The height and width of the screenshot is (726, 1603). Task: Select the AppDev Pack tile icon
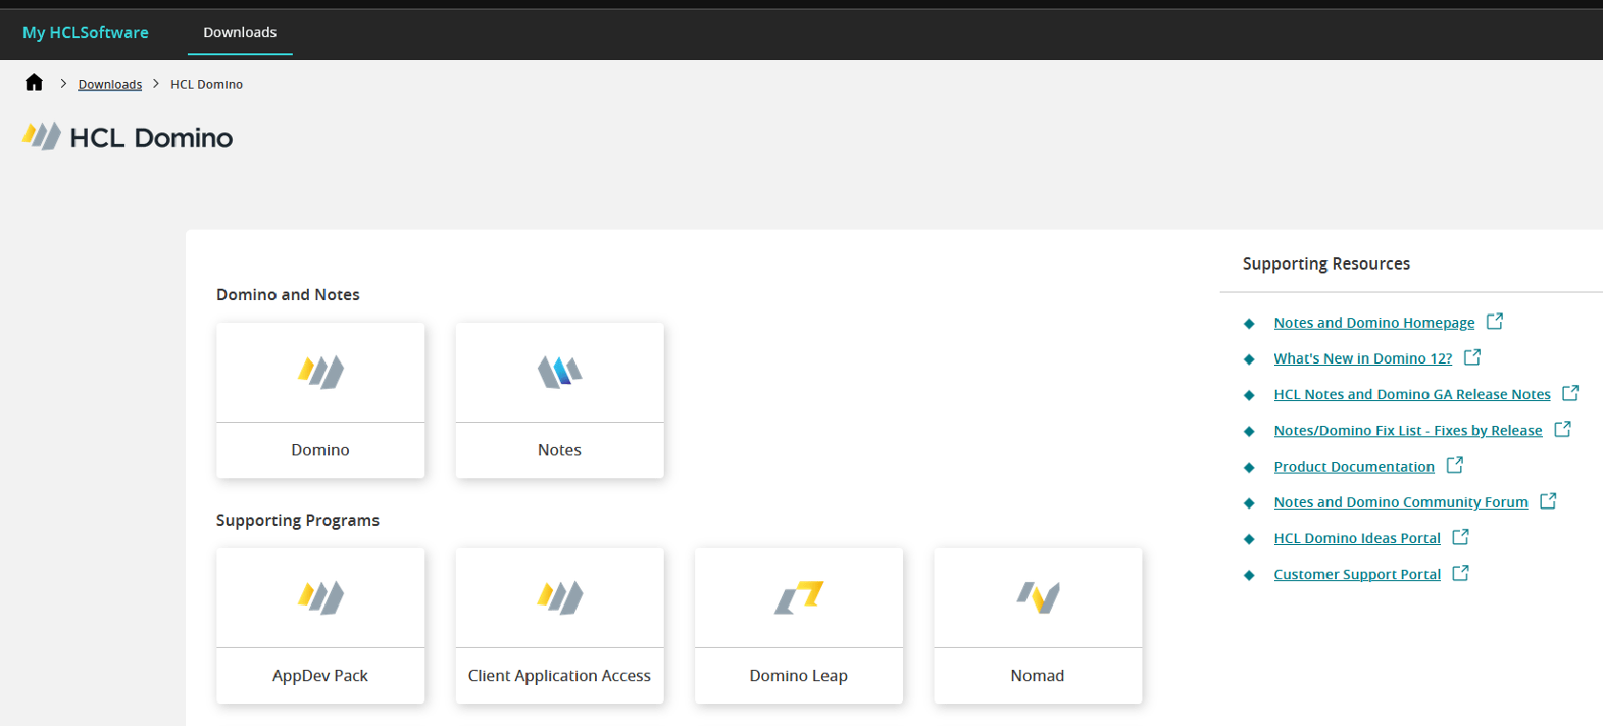coord(320,597)
